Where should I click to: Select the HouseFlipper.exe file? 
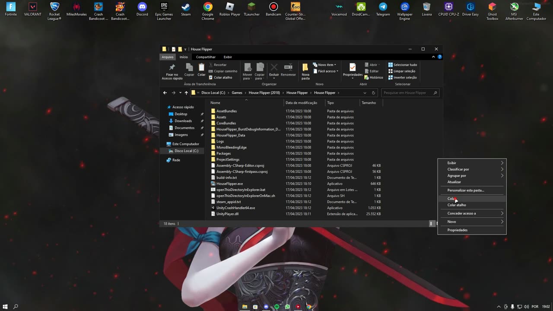click(229, 184)
